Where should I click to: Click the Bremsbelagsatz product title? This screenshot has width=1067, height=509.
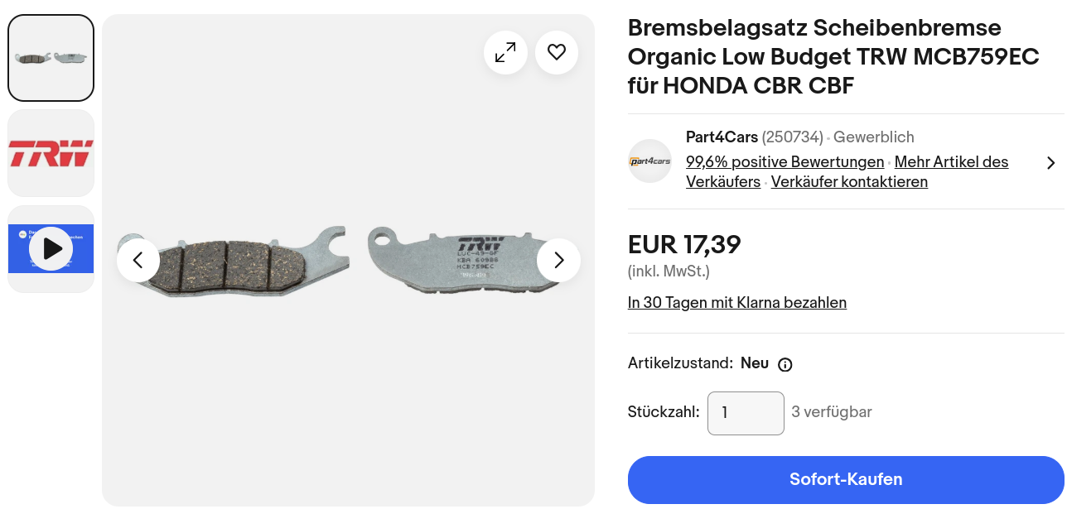[814, 57]
